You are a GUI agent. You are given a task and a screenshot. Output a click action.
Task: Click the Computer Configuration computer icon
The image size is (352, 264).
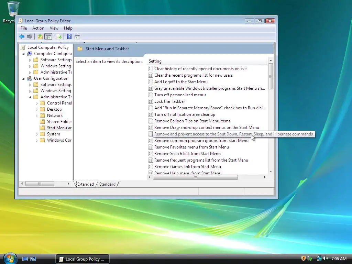[30, 54]
